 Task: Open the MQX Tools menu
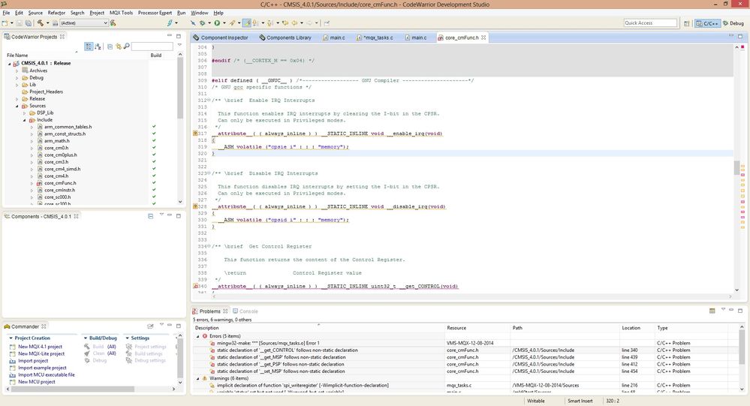pos(121,13)
